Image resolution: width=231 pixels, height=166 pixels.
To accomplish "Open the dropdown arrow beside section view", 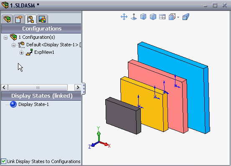I will (x=178, y=17).
